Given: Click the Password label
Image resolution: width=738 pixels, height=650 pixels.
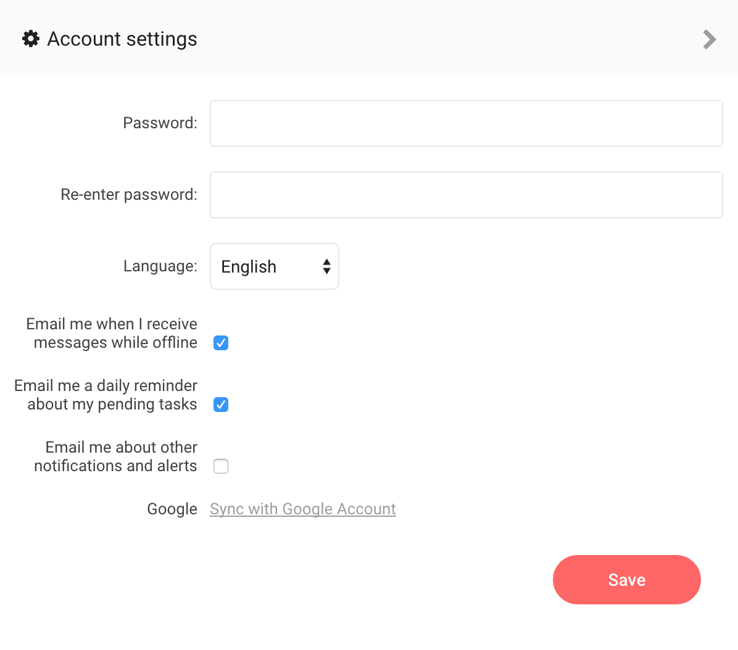Looking at the screenshot, I should coord(160,123).
